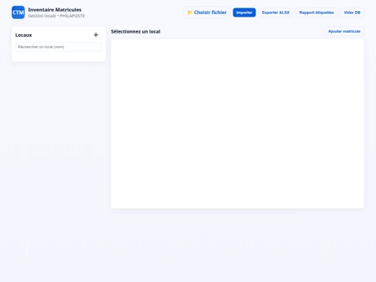This screenshot has width=376, height=282.
Task: Click the Gestion locale • PHILAPOSTE subtitle
Action: pyautogui.click(x=56, y=16)
